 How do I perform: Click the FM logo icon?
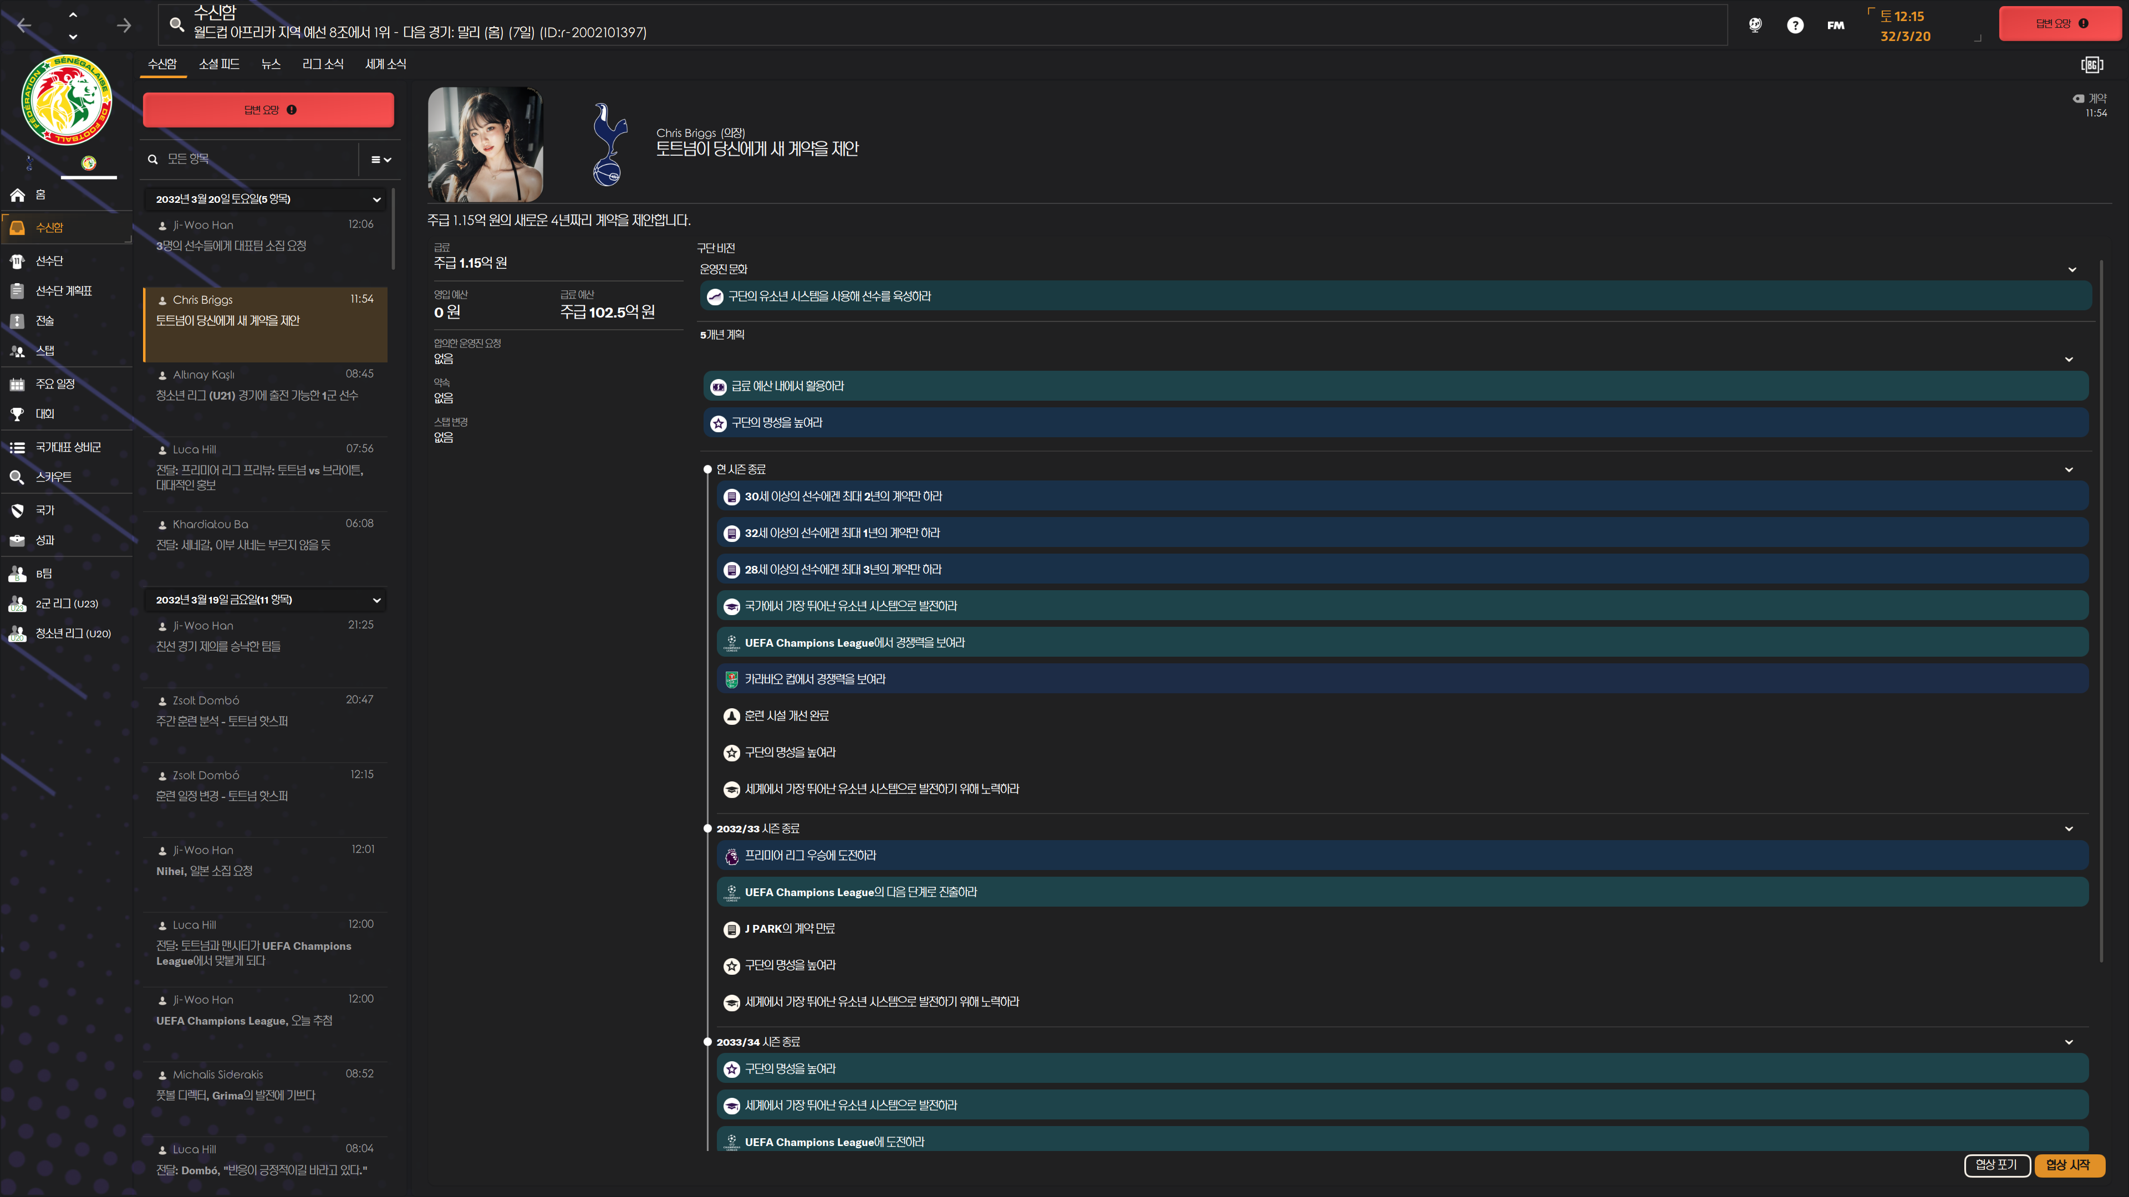[1836, 25]
